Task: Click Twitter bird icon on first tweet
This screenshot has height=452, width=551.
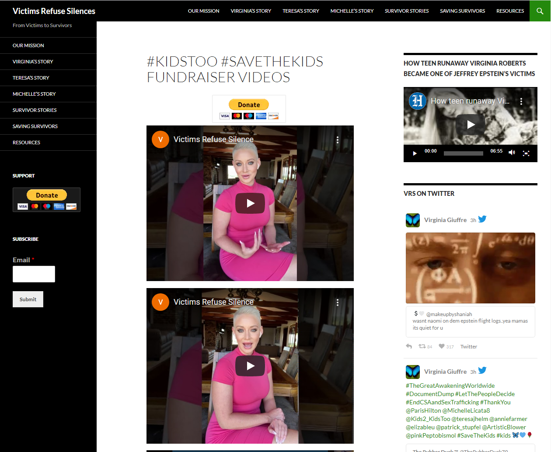Action: tap(482, 219)
